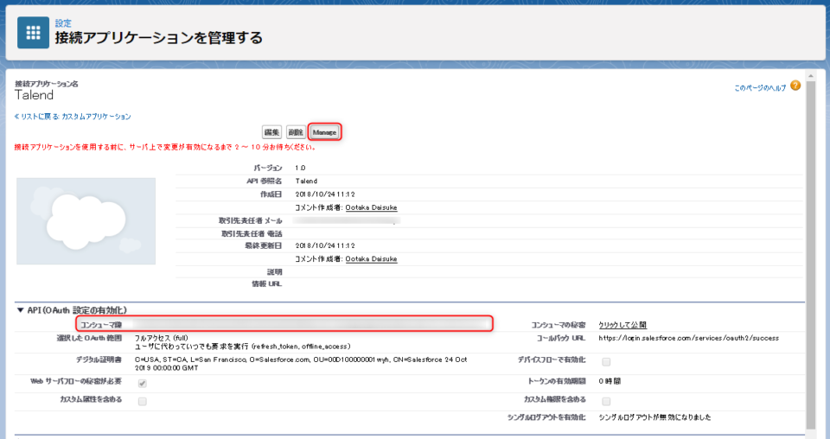Toggle Web サーバフローの秘密が必要 checkbox

[142, 383]
